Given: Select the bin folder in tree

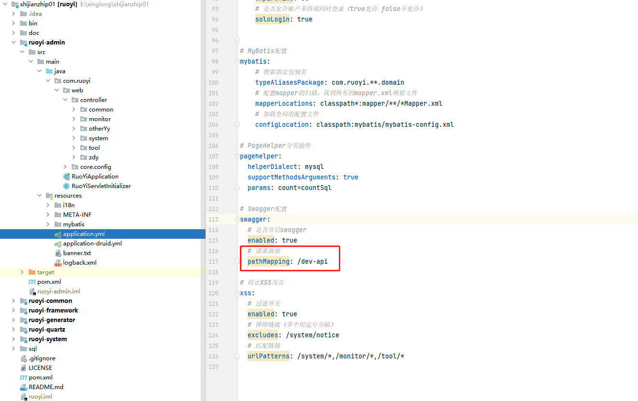Looking at the screenshot, I should pos(33,23).
